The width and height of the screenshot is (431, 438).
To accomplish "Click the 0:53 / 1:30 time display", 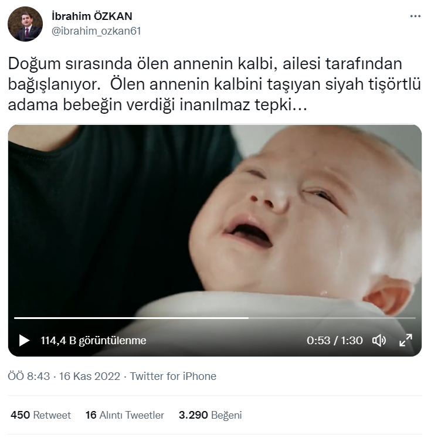I will (335, 341).
